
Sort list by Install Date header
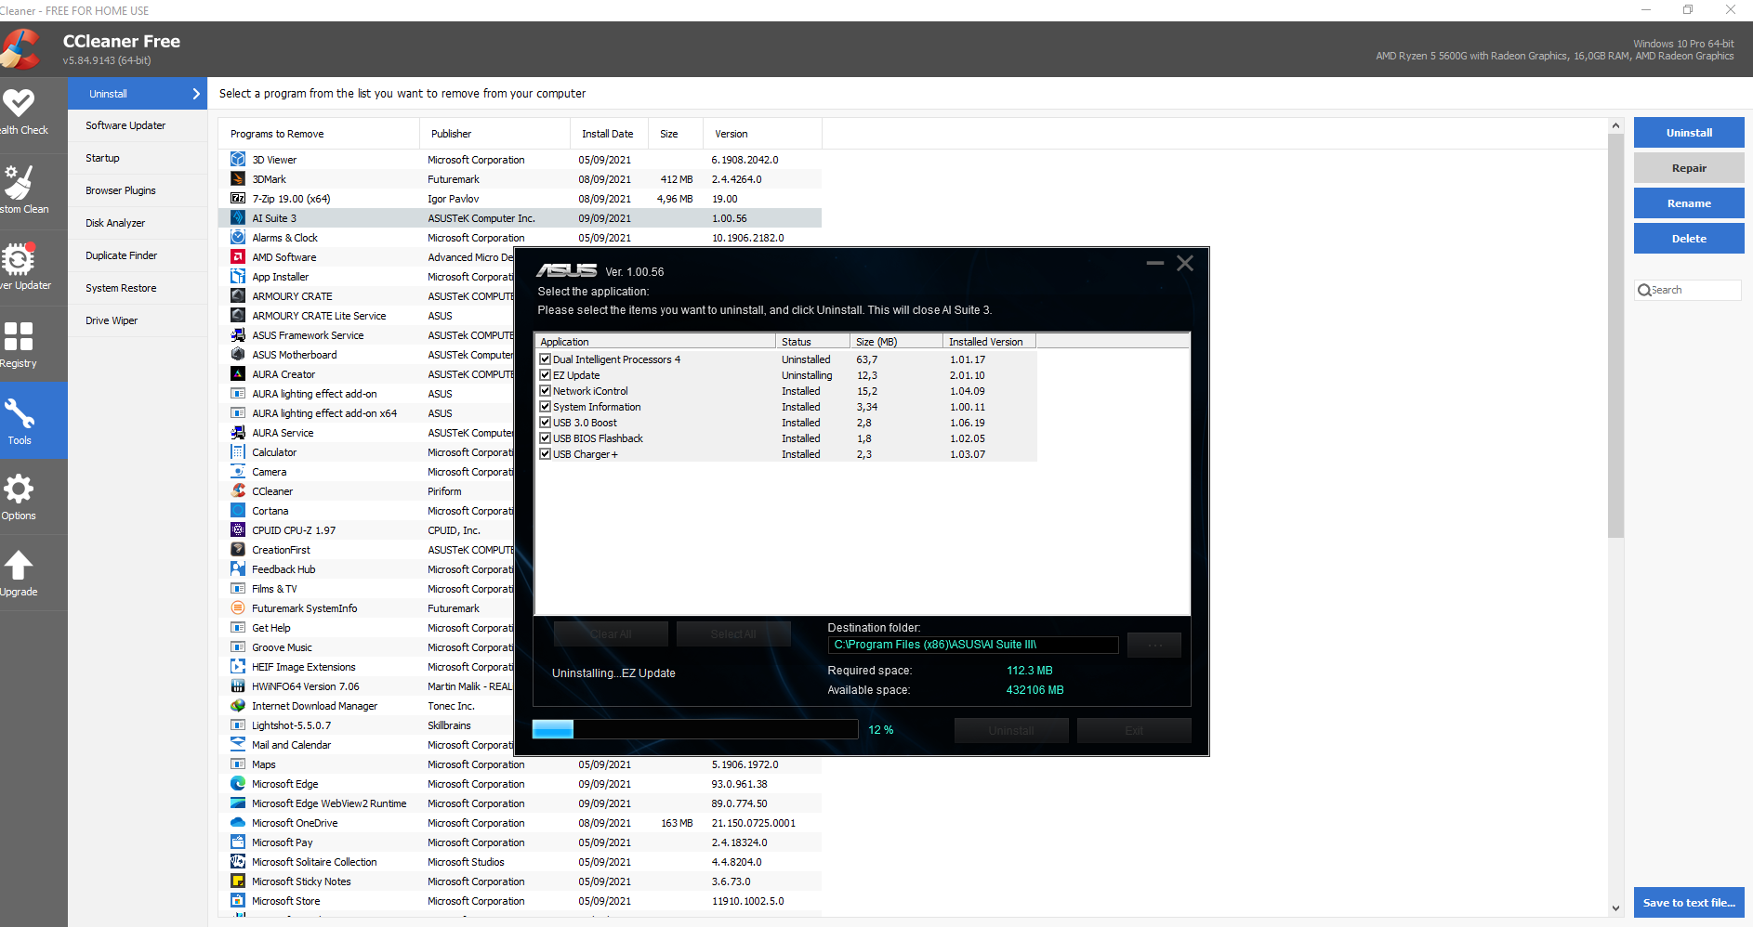(x=607, y=134)
